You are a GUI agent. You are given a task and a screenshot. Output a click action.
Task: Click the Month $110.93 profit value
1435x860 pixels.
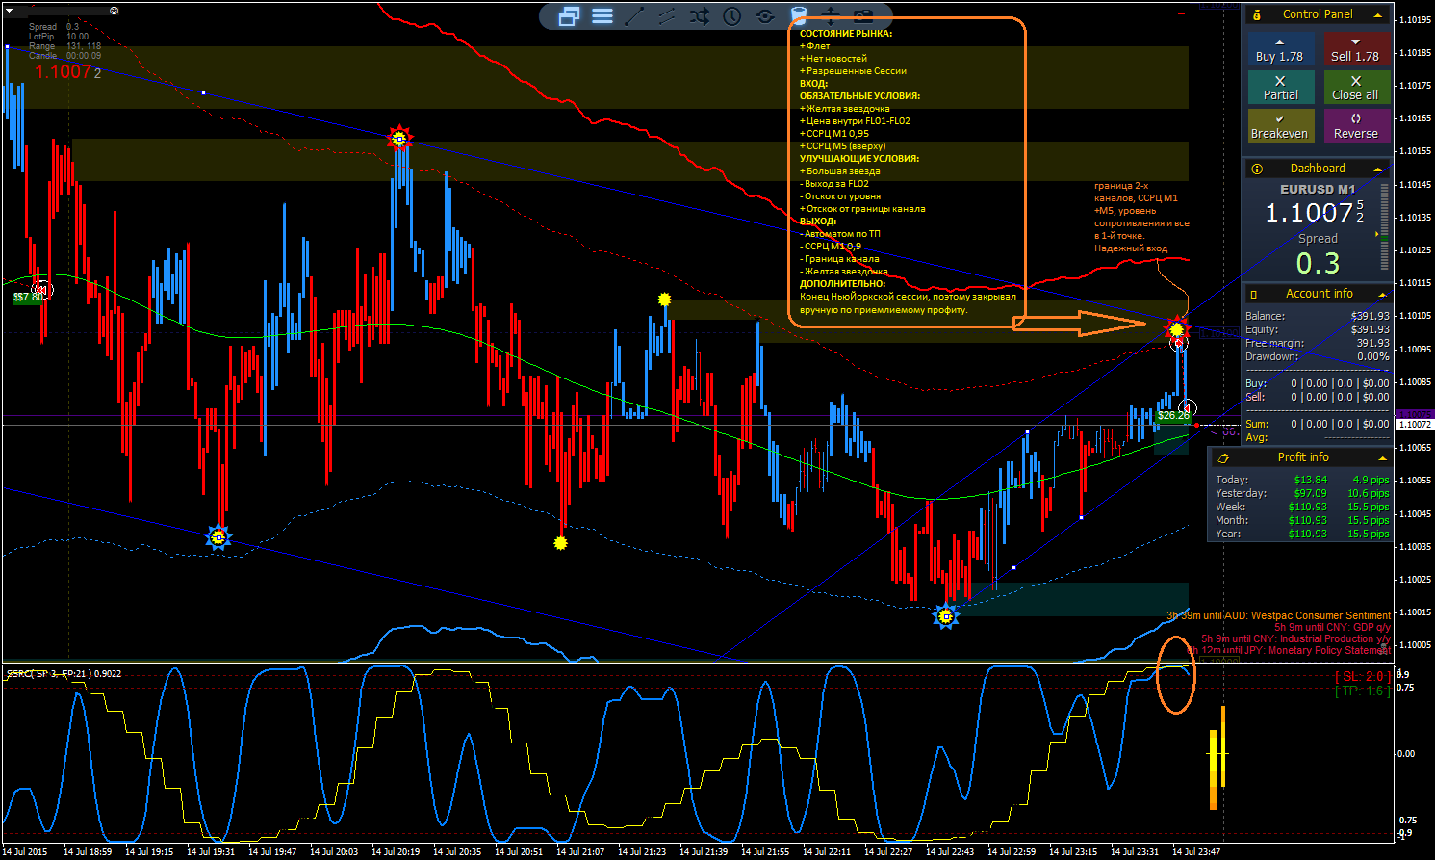(1307, 520)
